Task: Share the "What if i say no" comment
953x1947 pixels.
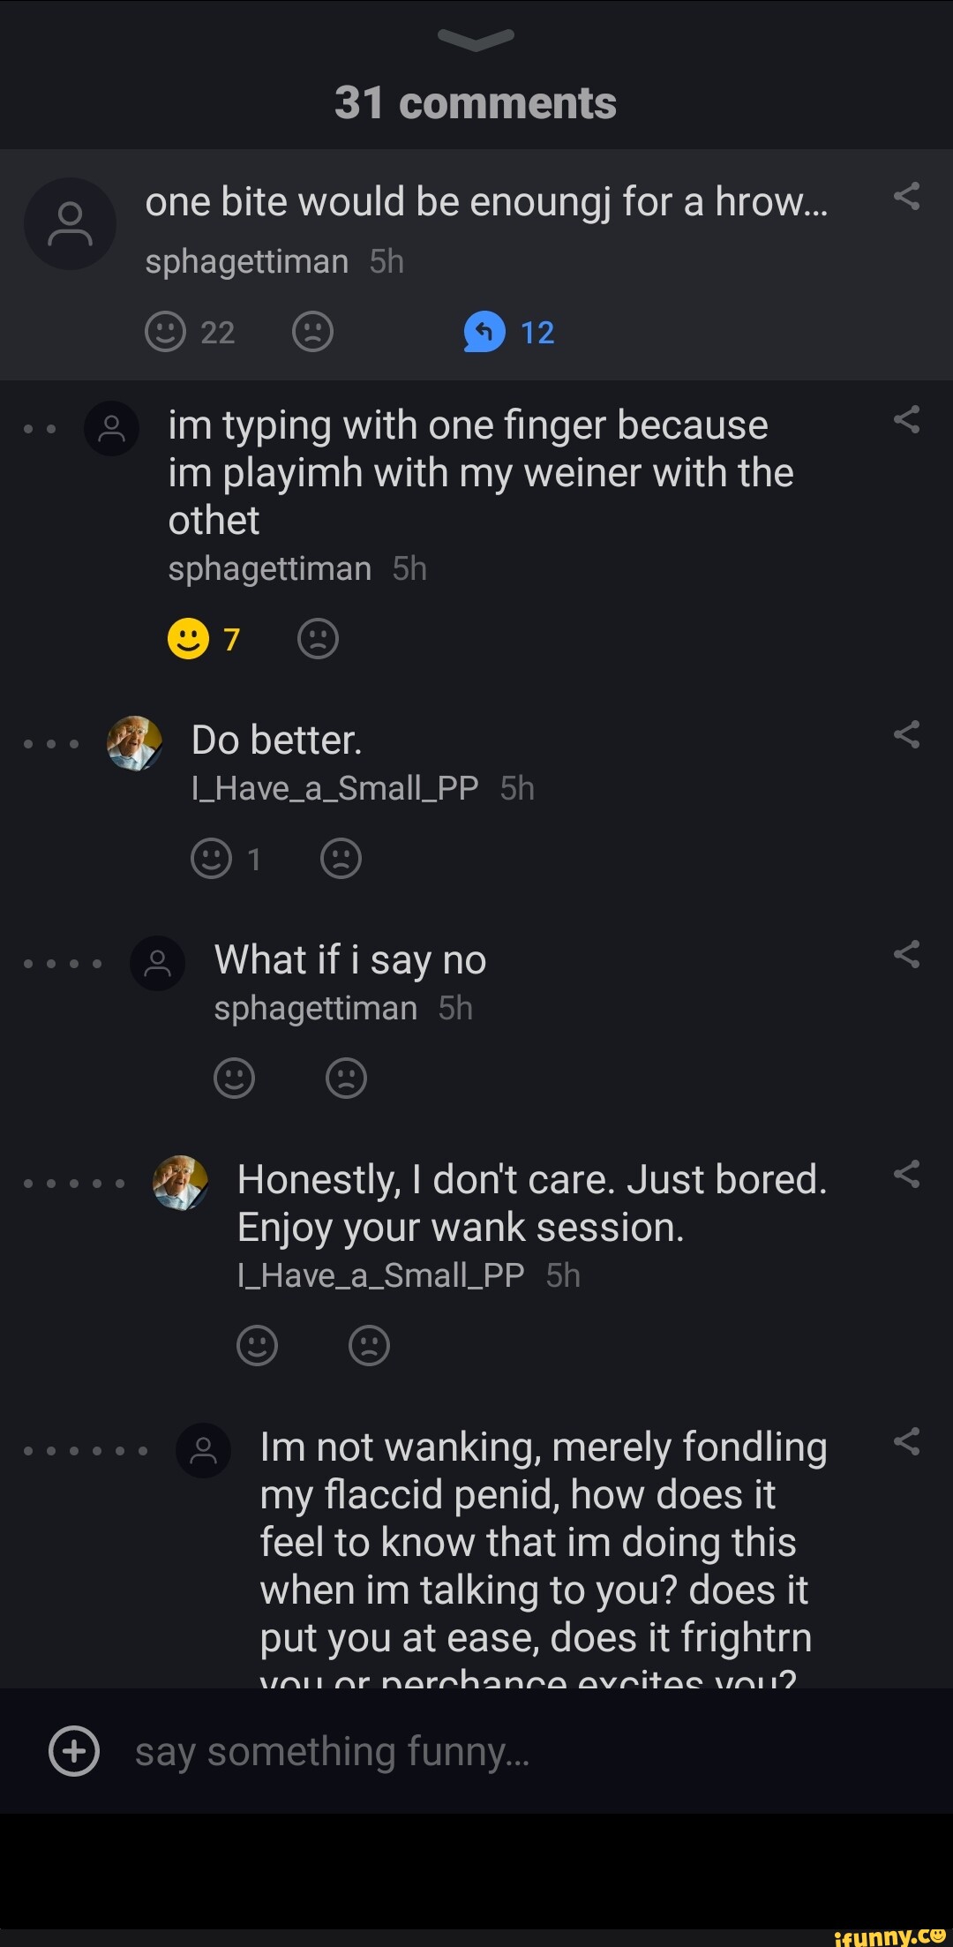Action: tap(906, 953)
